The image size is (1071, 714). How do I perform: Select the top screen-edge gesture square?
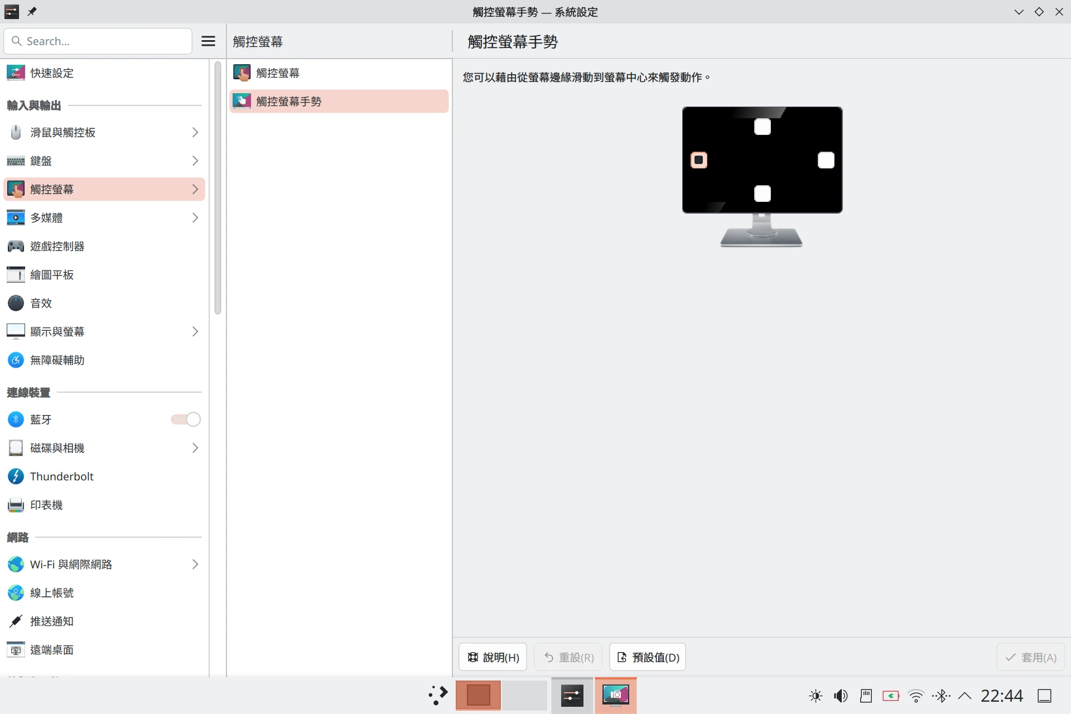[762, 127]
